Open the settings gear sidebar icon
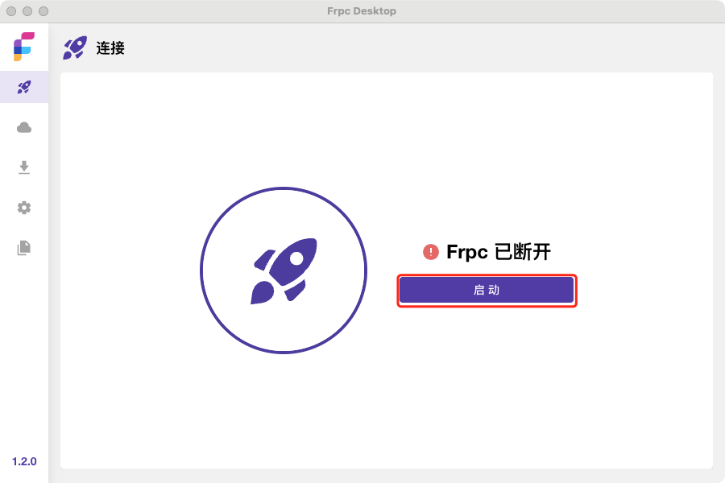The width and height of the screenshot is (725, 483). (24, 208)
